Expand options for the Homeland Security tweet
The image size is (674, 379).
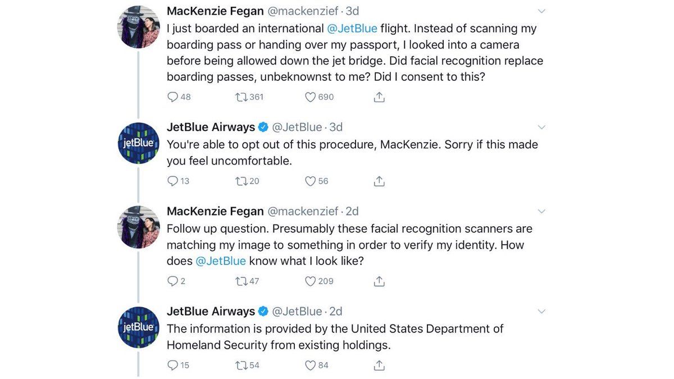tap(541, 312)
